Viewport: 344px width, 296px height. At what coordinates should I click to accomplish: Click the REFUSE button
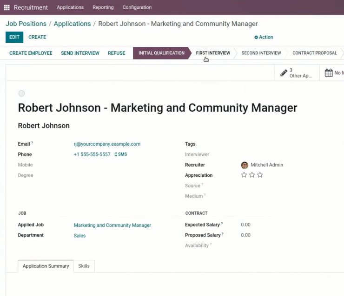point(117,53)
